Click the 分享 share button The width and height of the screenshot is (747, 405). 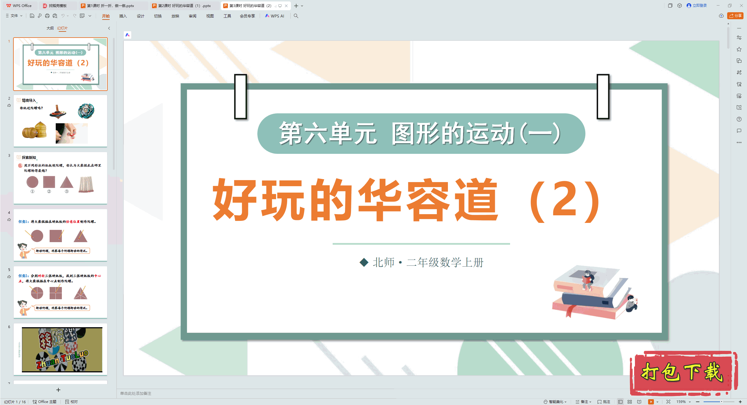735,16
